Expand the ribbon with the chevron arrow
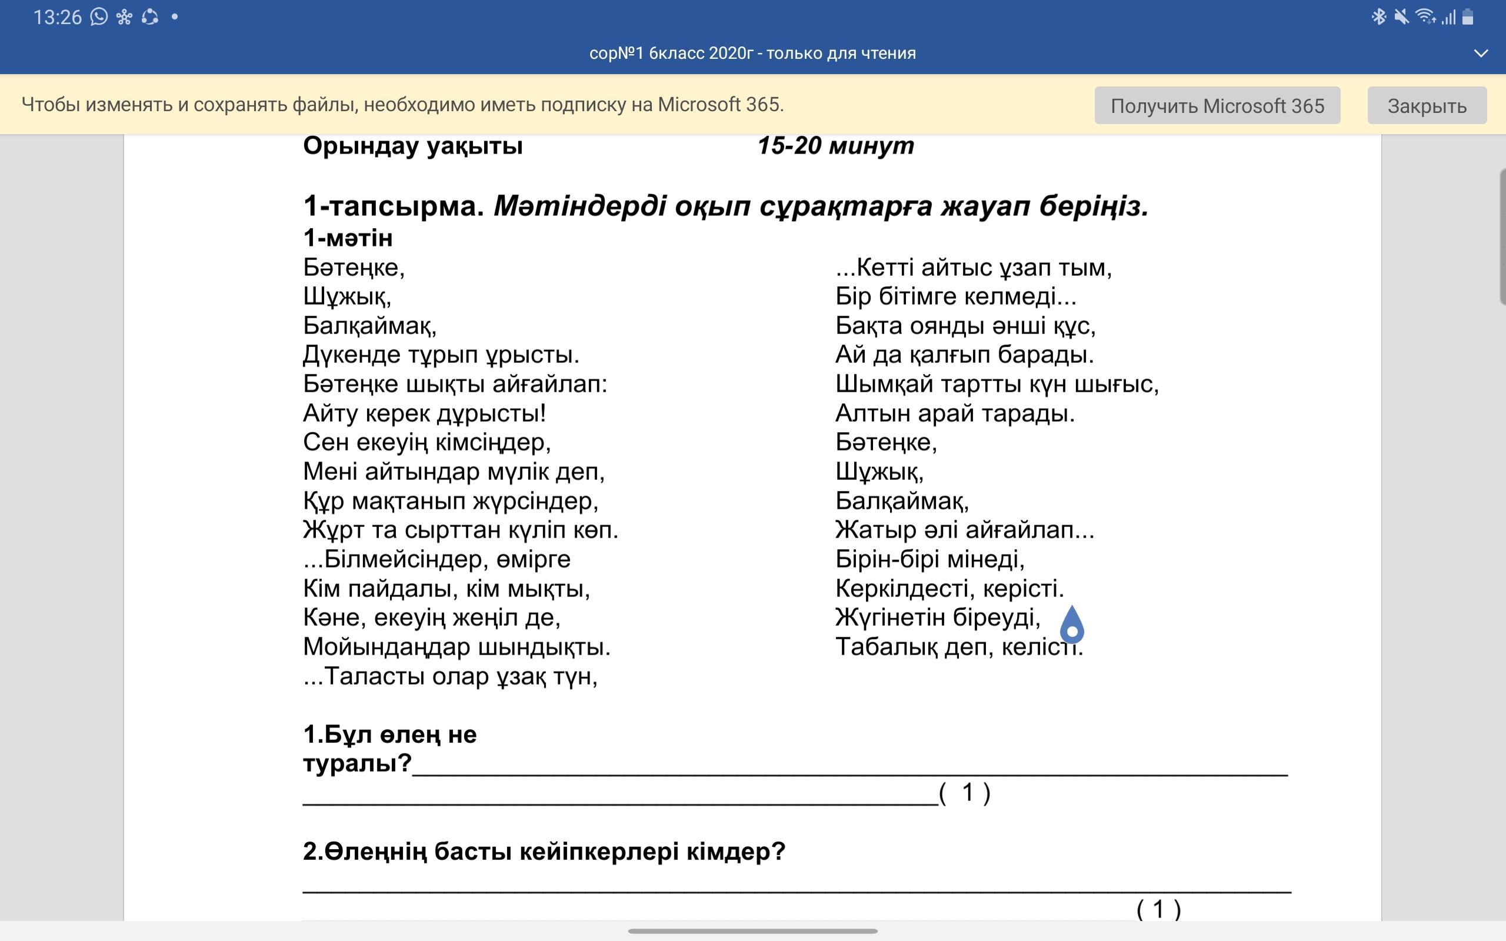Viewport: 1506px width, 941px height. tap(1481, 54)
